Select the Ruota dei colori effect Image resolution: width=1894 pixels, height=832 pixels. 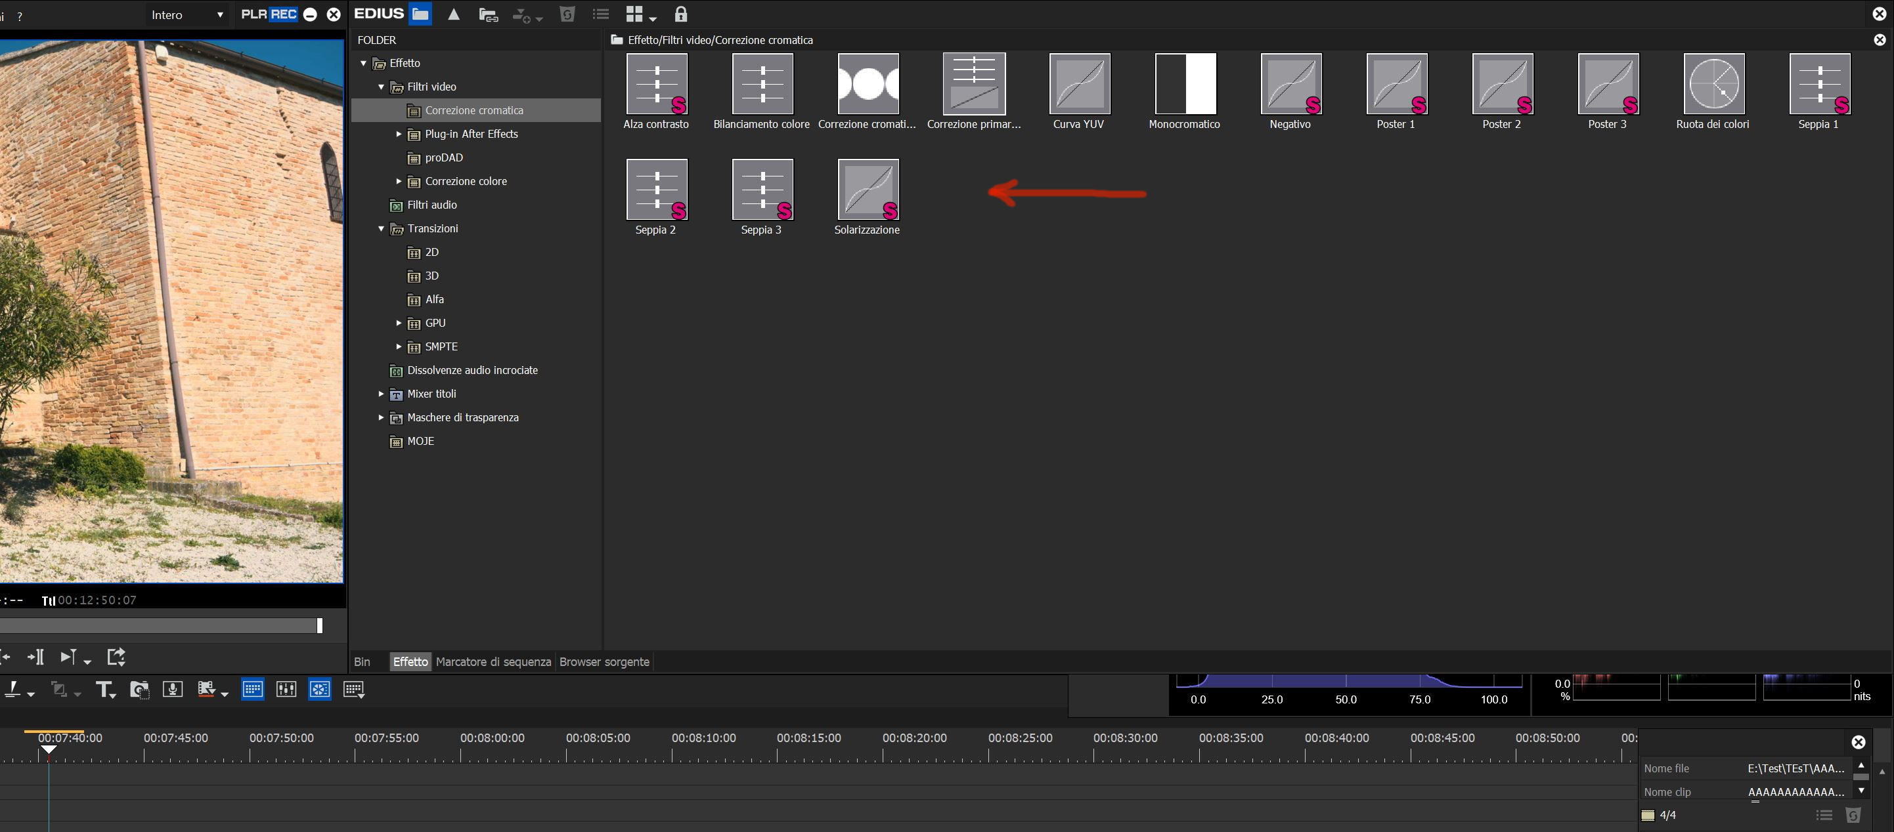click(1714, 84)
